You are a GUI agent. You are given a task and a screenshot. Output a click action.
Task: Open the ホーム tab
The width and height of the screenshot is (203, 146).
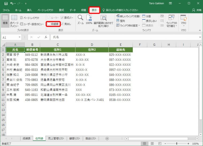pyautogui.click(x=18, y=10)
